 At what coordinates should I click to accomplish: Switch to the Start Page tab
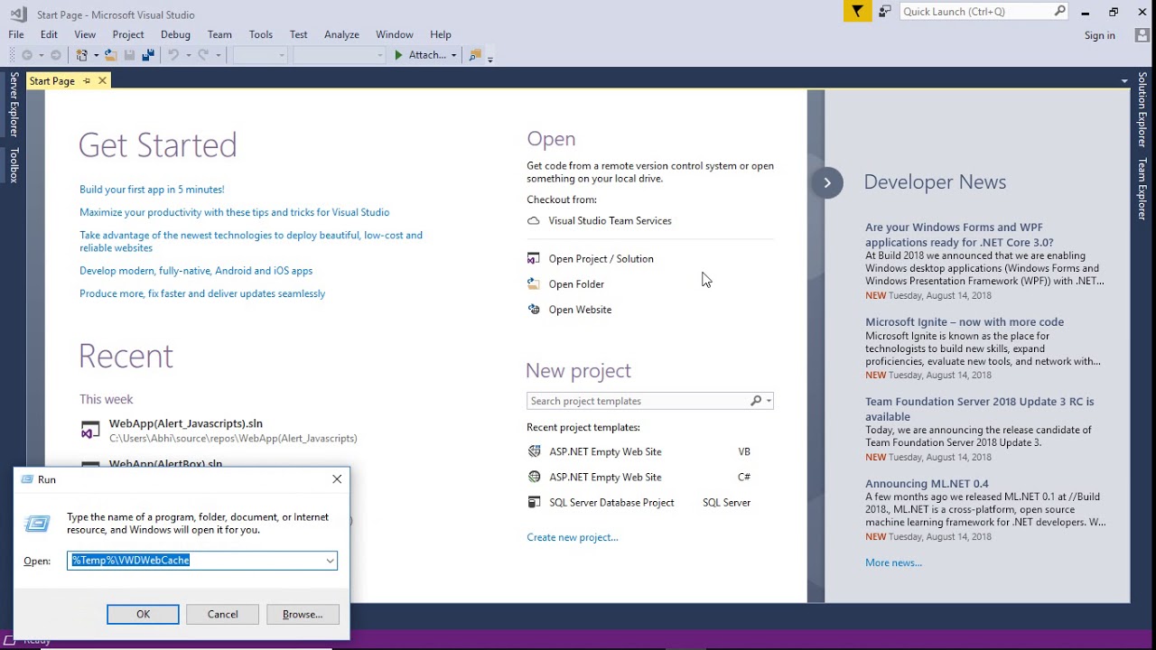coord(52,81)
